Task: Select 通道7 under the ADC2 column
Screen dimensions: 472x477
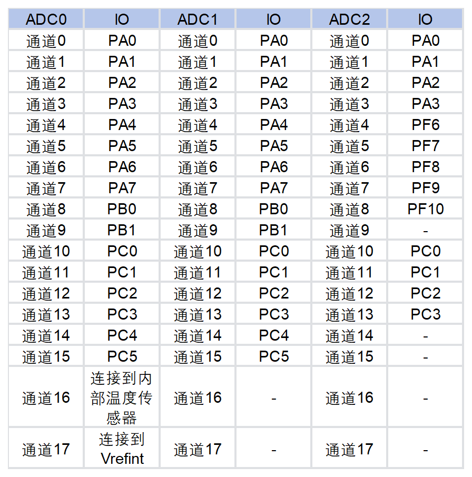Action: [x=349, y=187]
